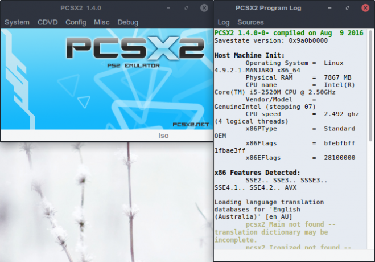
Task: Click the PCSX2.NET text on banner
Action: coord(191,124)
